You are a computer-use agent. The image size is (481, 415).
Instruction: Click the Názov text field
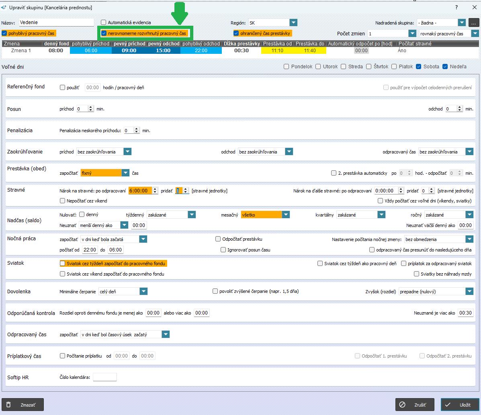click(55, 23)
